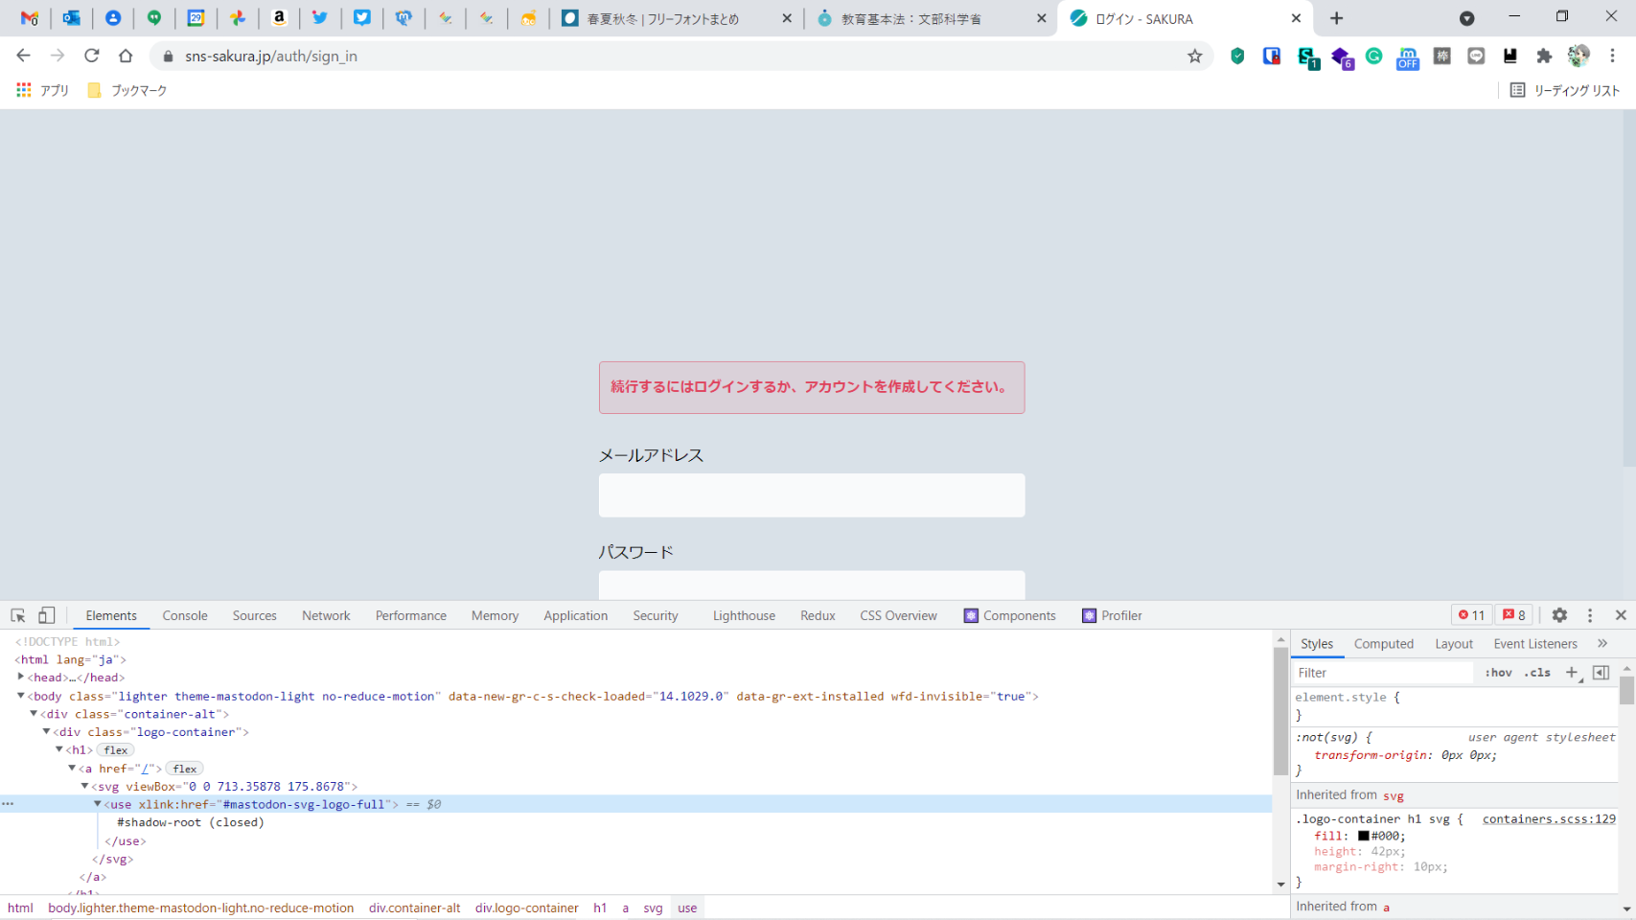The height and width of the screenshot is (920, 1636).
Task: Click the メールアドレス input field
Action: click(x=811, y=495)
